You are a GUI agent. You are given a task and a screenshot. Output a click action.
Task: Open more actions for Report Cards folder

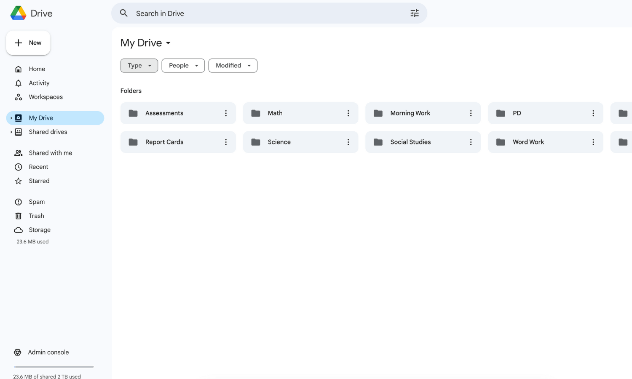pos(226,142)
